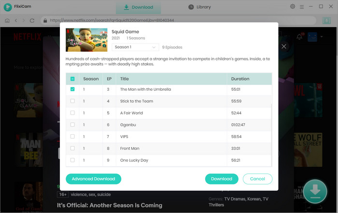This screenshot has height=213, width=338.
Task: Click the 'TV Dramas' genre link
Action: tap(235, 199)
